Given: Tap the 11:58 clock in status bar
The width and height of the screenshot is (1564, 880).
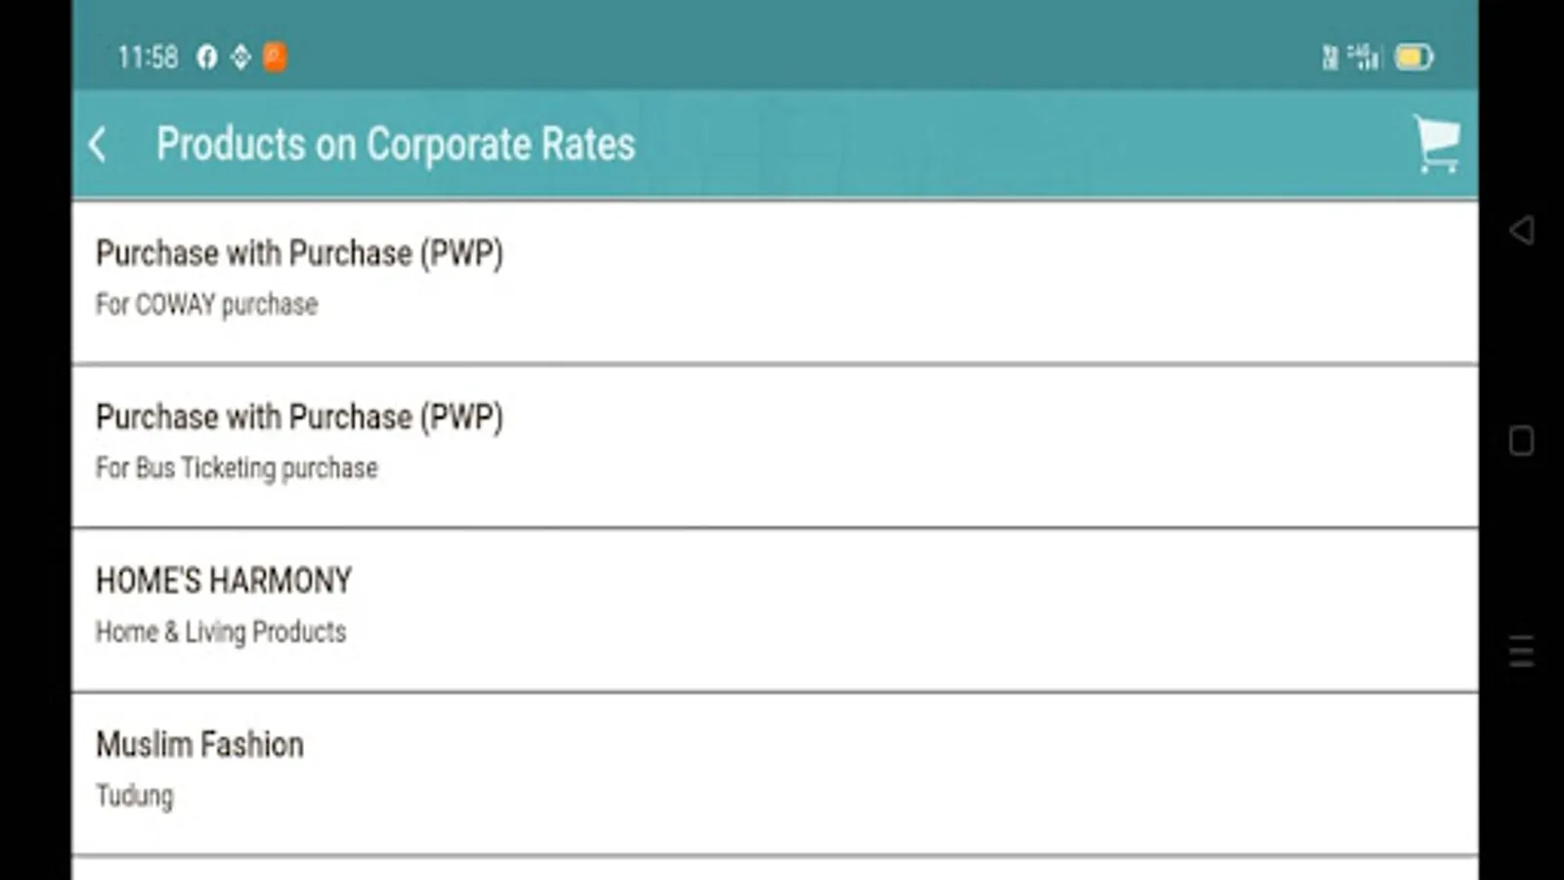Looking at the screenshot, I should pos(148,57).
